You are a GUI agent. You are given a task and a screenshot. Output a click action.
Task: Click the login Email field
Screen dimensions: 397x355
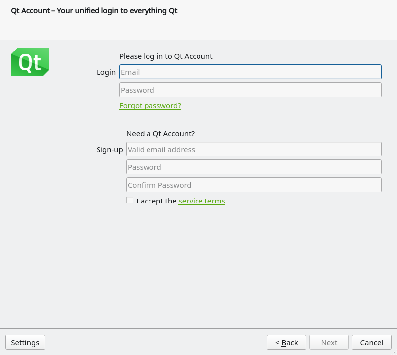[250, 71]
